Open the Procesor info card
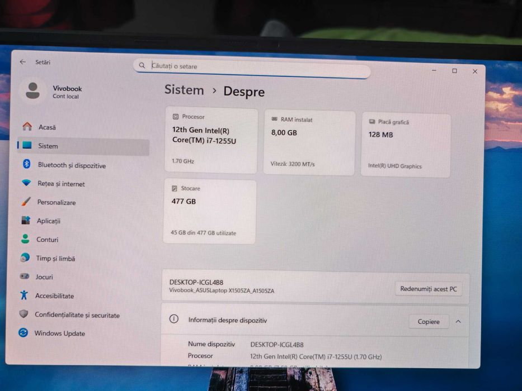The image size is (522, 391). [x=211, y=140]
